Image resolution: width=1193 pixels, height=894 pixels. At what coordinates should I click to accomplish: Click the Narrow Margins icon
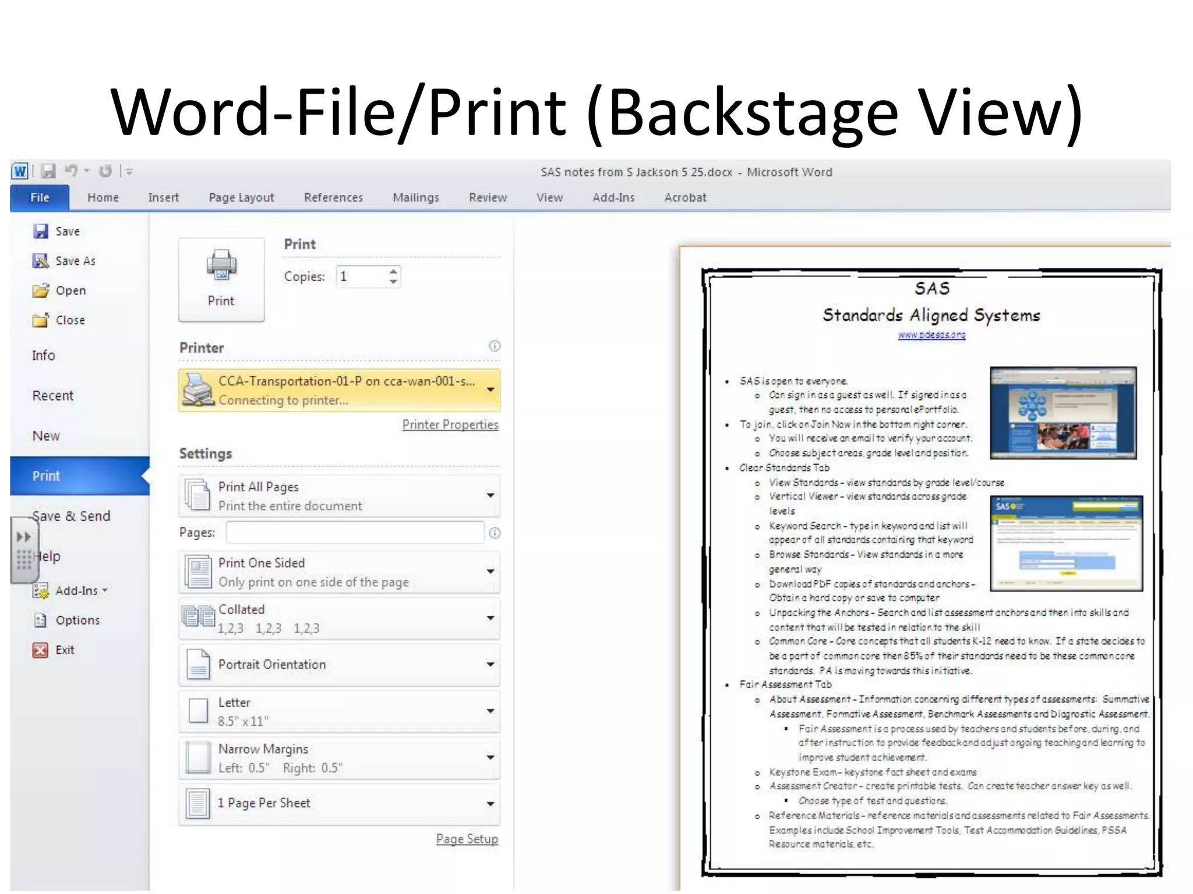pos(198,757)
